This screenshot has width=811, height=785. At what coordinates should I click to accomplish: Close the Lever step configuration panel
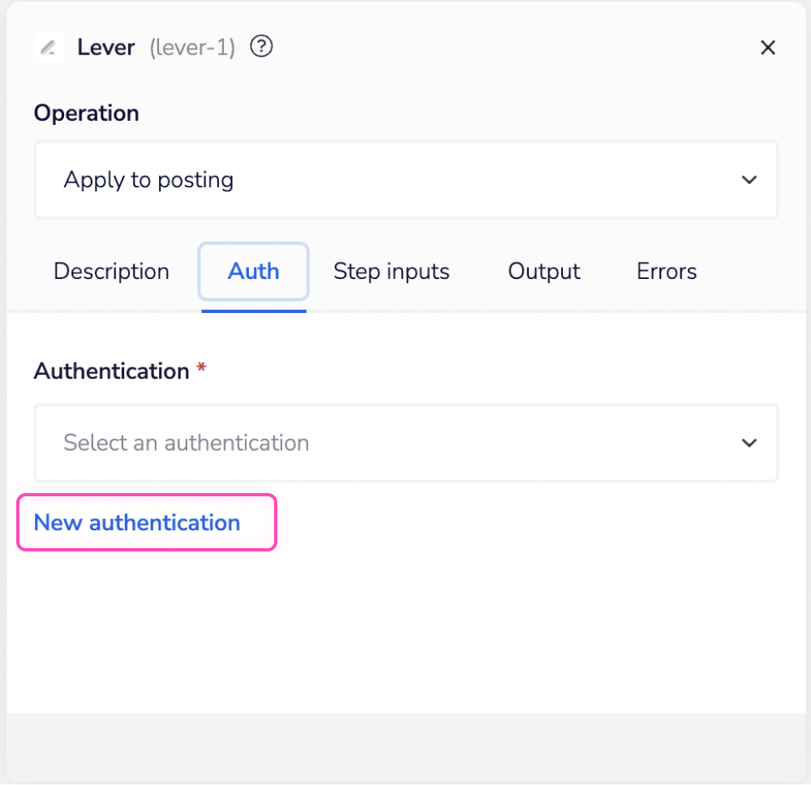(767, 47)
